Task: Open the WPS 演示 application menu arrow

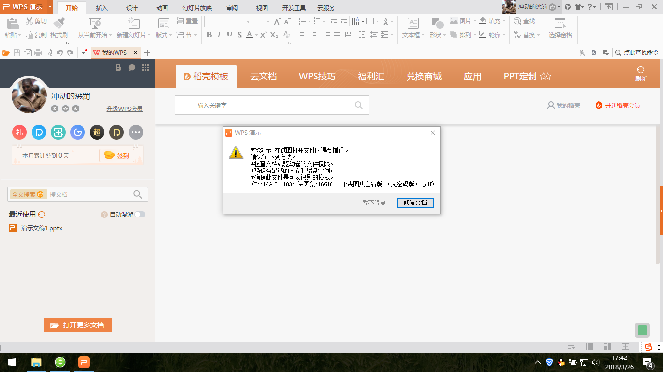Action: tap(50, 7)
